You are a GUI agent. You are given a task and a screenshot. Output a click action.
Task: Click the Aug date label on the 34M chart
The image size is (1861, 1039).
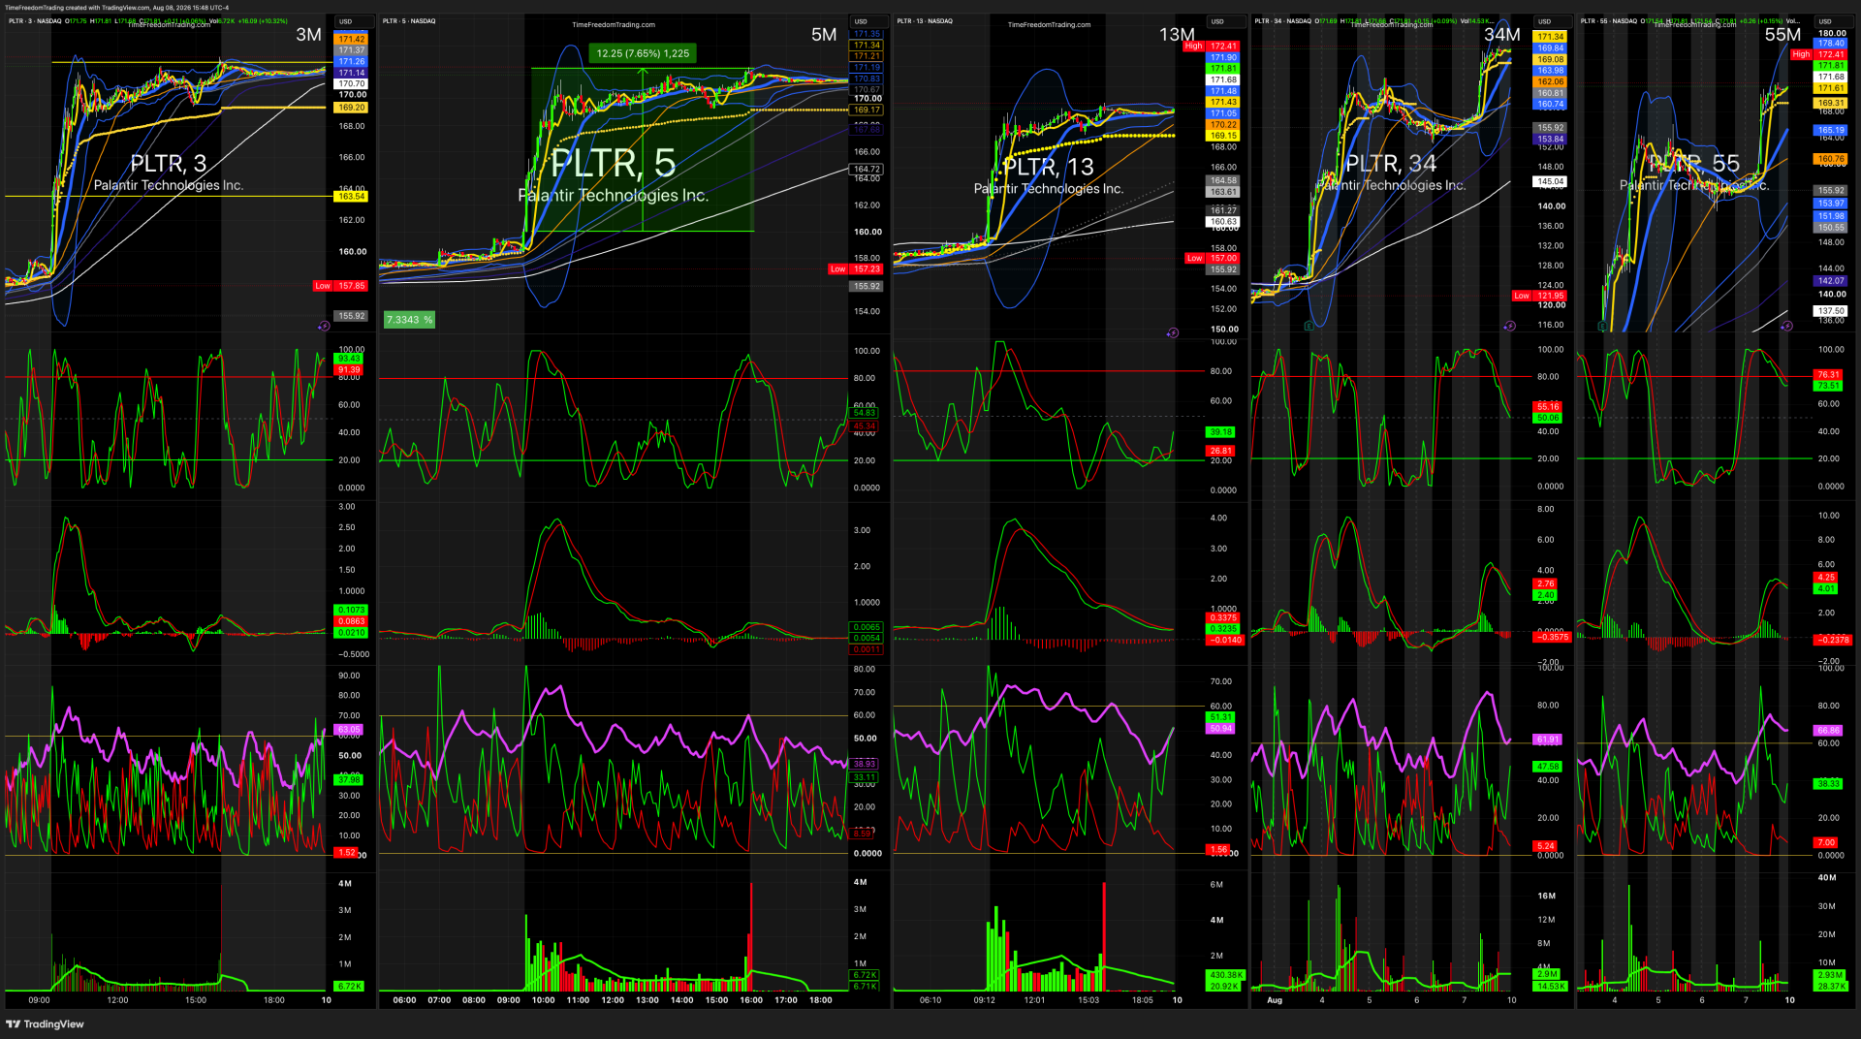1275,1000
